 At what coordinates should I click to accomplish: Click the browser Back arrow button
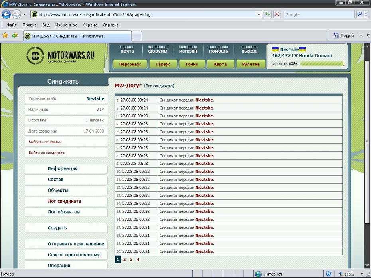pyautogui.click(x=6, y=14)
